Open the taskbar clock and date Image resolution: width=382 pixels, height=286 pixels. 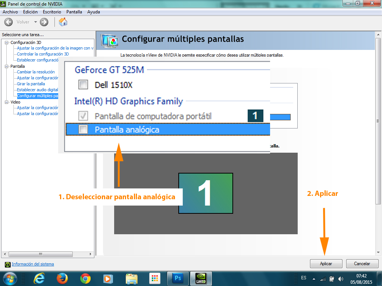click(x=361, y=279)
